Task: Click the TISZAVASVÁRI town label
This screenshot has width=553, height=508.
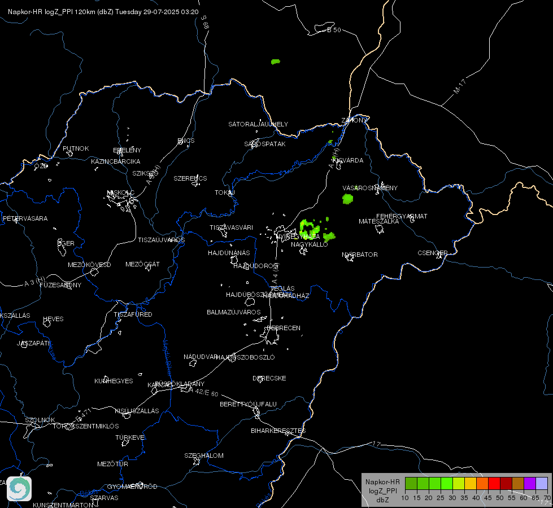Action: click(x=232, y=227)
